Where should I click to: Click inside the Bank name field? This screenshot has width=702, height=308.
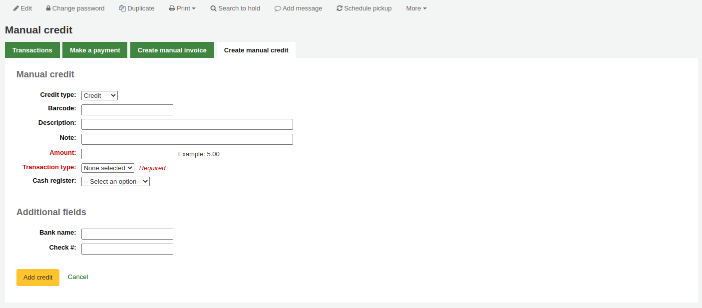[x=127, y=234]
